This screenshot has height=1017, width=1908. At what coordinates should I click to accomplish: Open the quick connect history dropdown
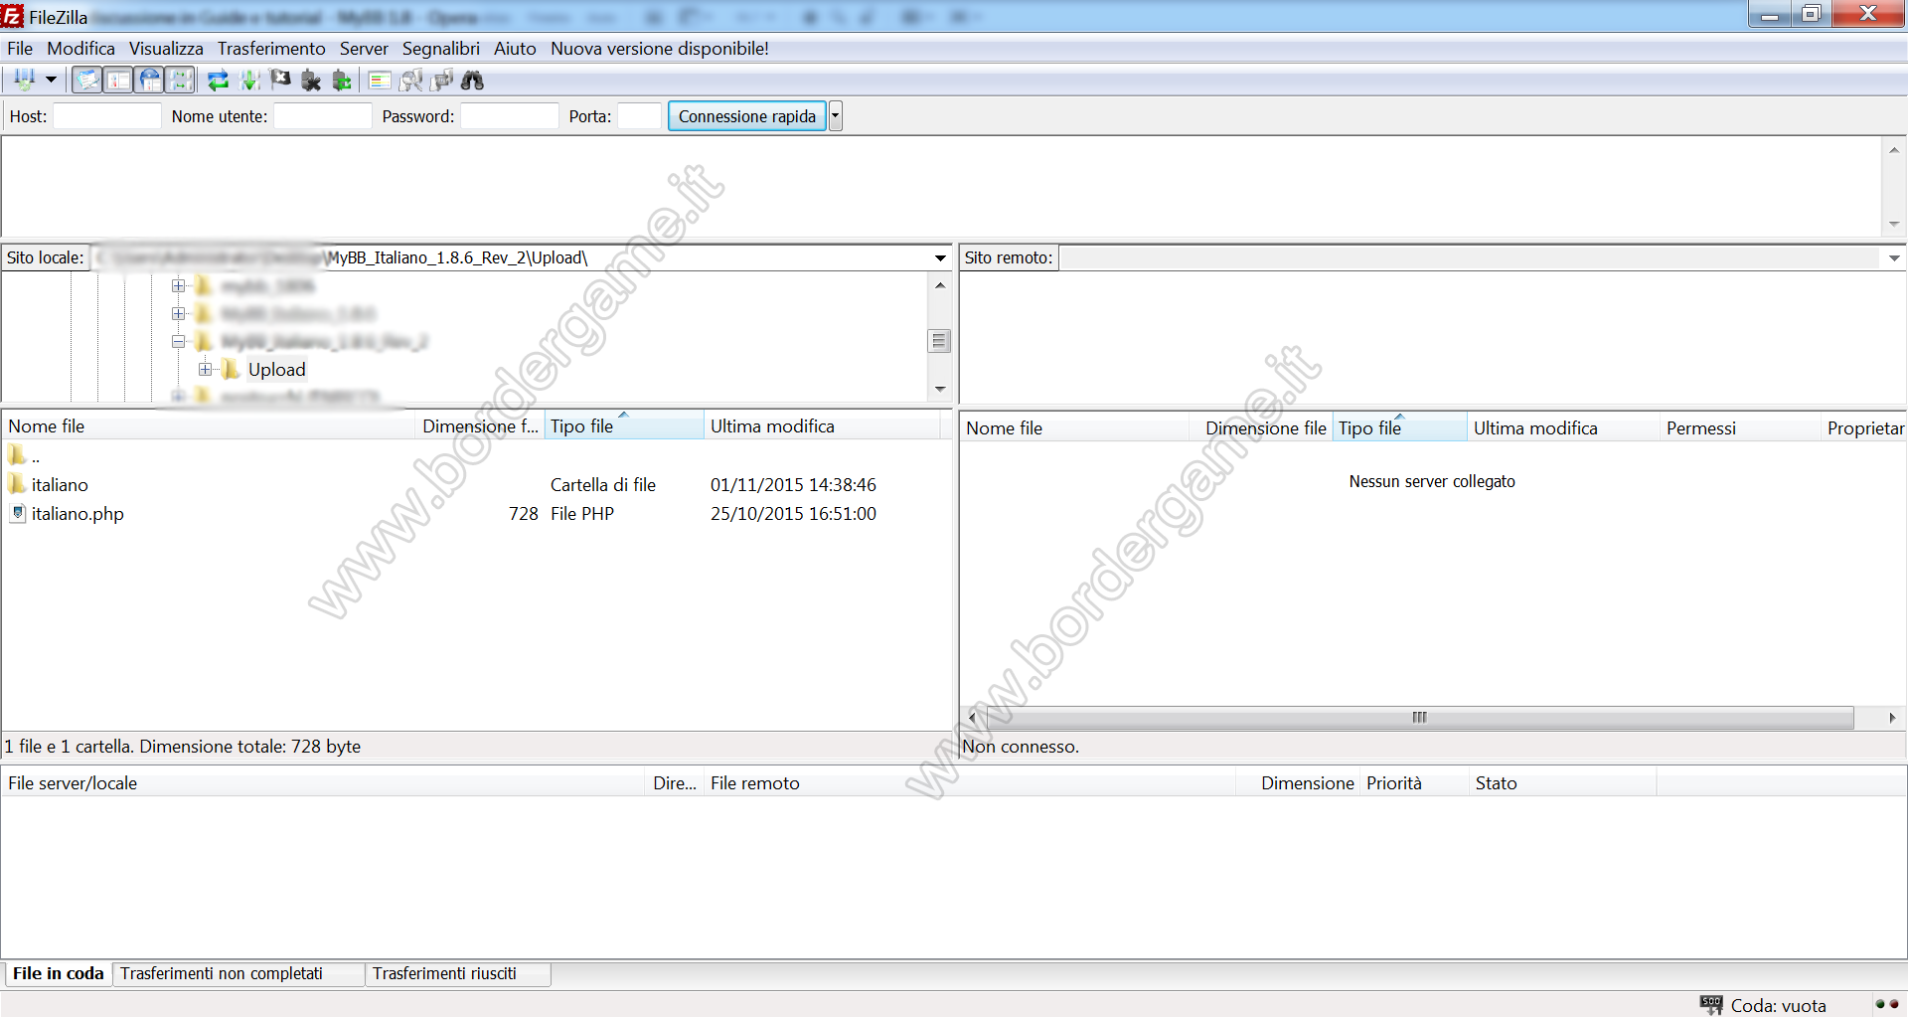click(x=836, y=116)
